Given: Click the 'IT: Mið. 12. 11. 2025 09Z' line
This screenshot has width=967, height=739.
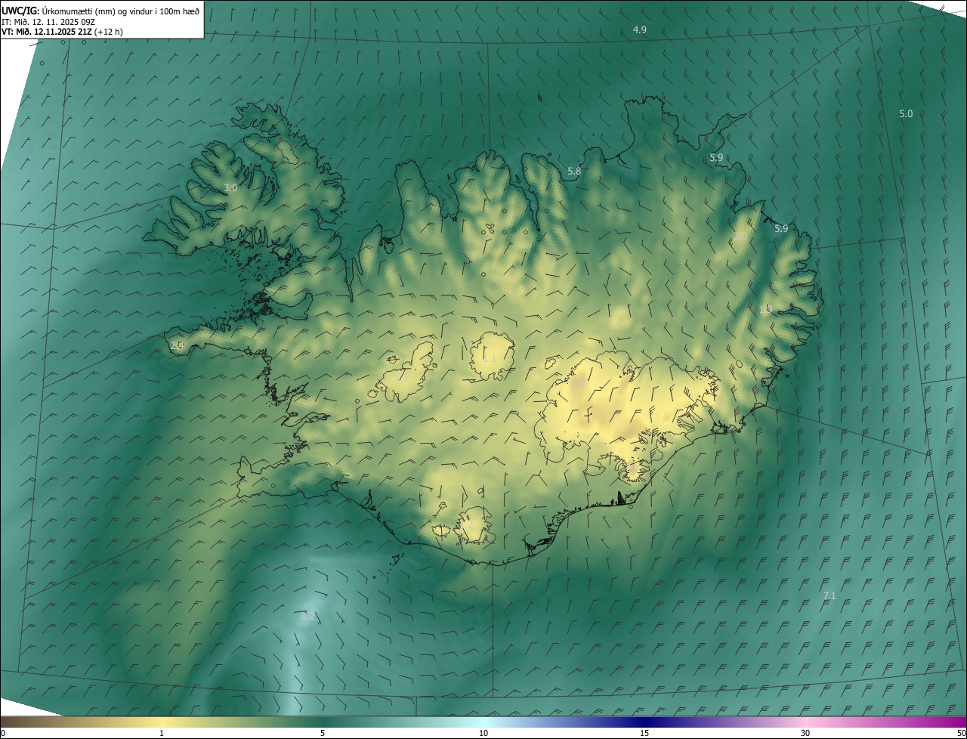Looking at the screenshot, I should [x=47, y=21].
